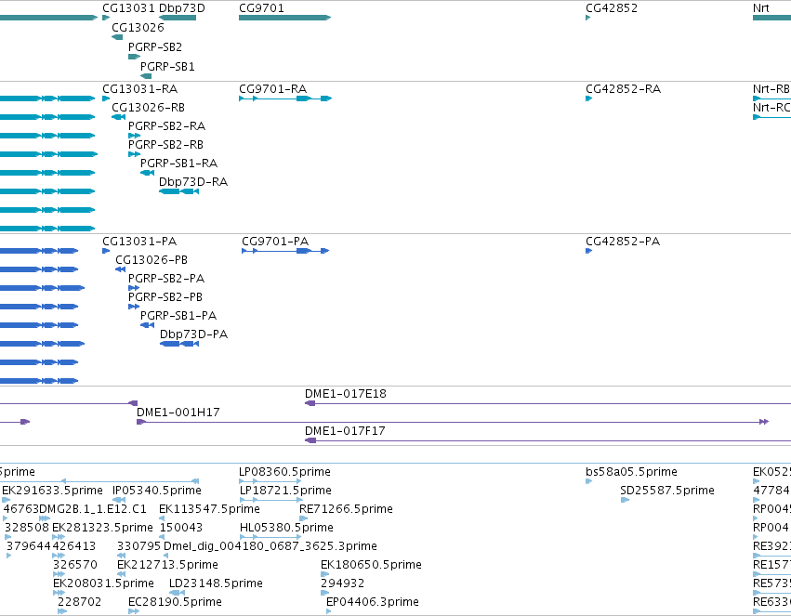The height and width of the screenshot is (616, 791).
Task: Select the CG9701 gene bar
Action: pyautogui.click(x=284, y=18)
